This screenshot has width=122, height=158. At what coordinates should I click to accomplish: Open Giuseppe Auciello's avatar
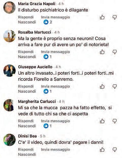pyautogui.click(x=9, y=71)
